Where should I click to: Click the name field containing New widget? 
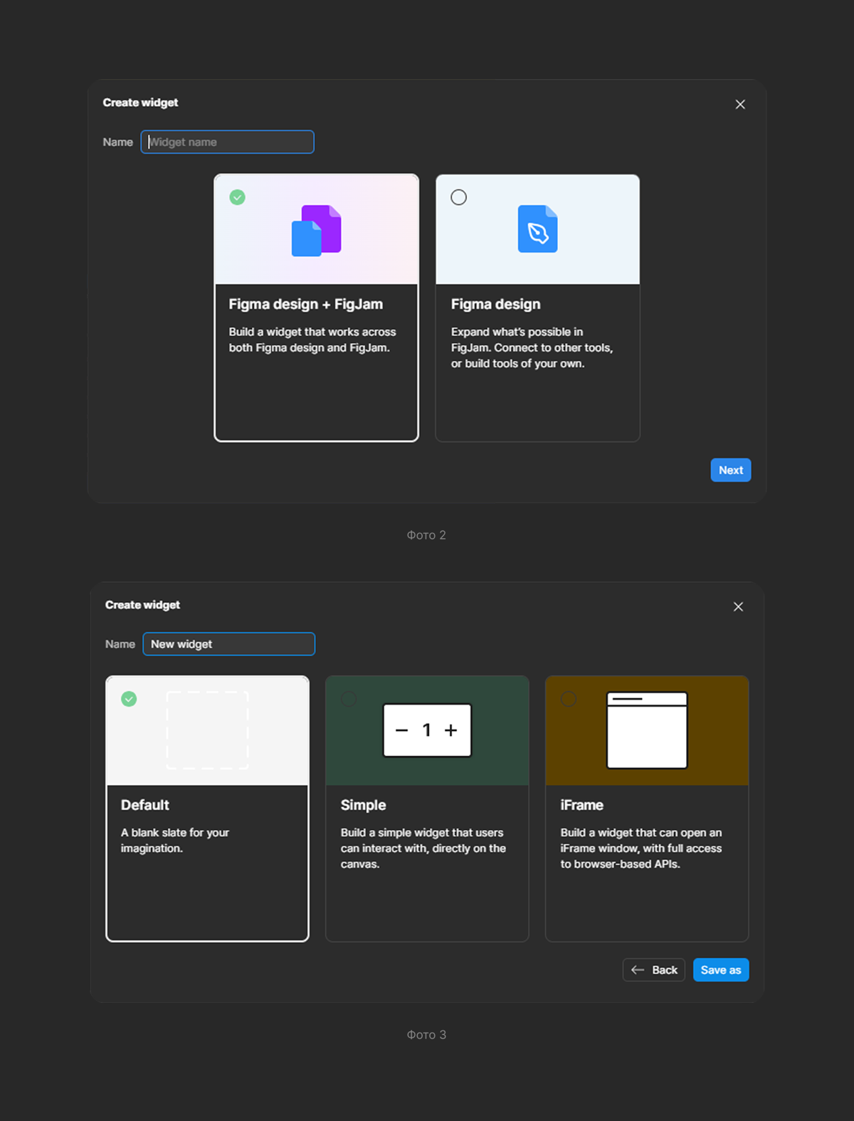[x=228, y=643]
